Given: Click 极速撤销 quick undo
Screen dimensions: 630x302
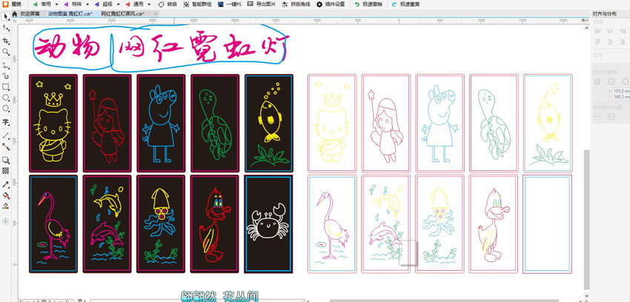Looking at the screenshot, I should pyautogui.click(x=368, y=4).
